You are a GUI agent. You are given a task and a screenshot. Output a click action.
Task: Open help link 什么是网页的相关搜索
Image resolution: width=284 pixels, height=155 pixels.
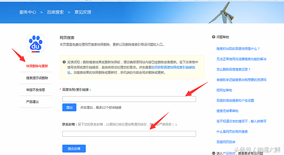pyautogui.click(x=232, y=132)
